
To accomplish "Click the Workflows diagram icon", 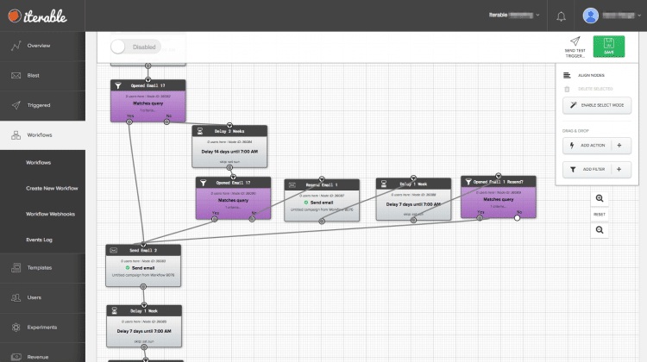I will click(x=16, y=134).
